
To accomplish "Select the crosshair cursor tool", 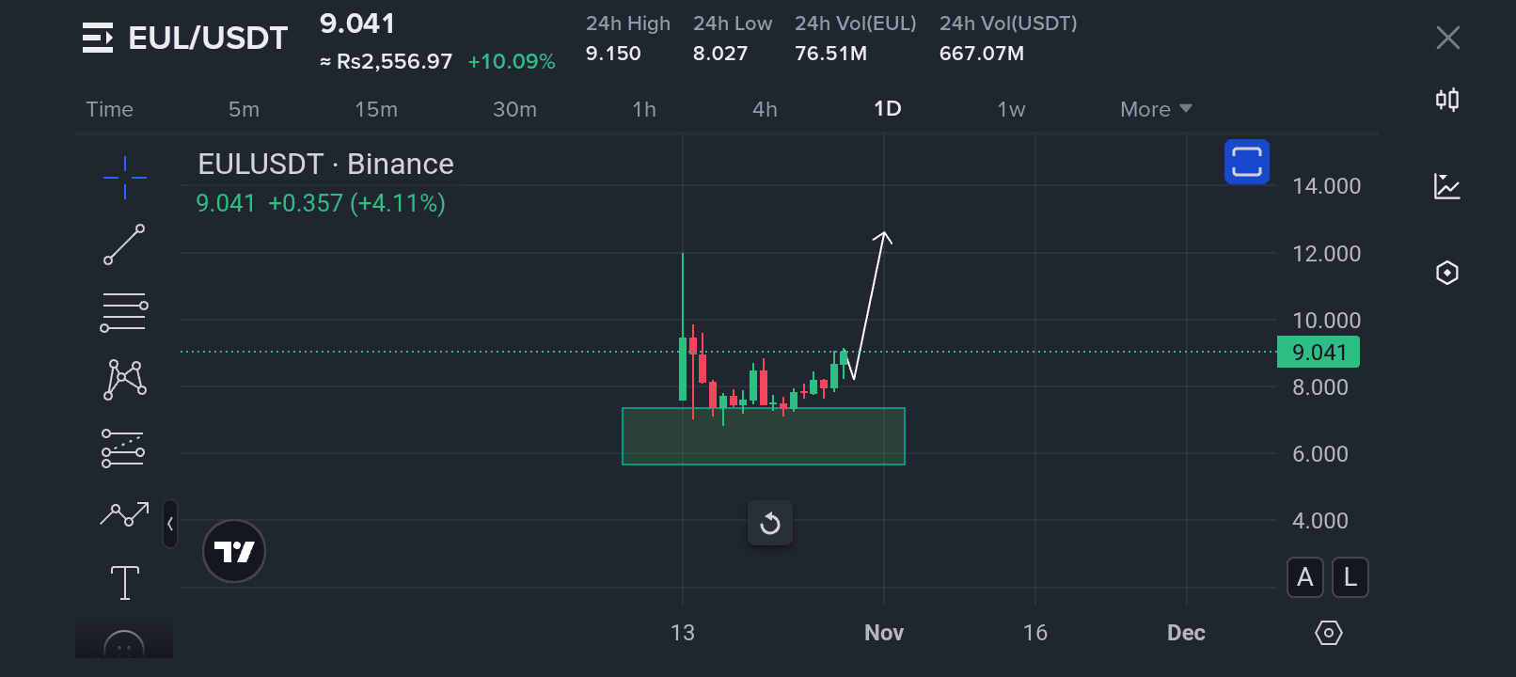I will tap(124, 177).
